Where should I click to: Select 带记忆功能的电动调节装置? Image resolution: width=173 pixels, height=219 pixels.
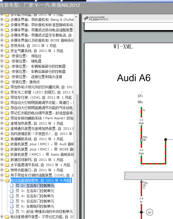point(42,113)
